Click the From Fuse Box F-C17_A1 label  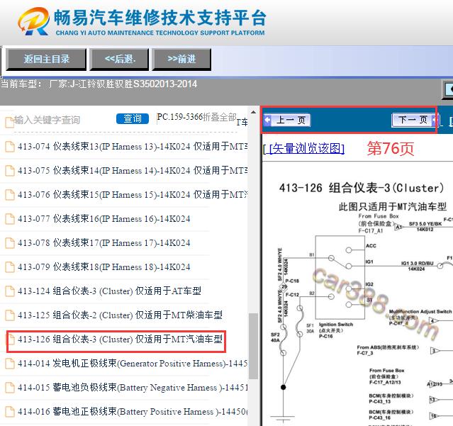[x=379, y=223]
